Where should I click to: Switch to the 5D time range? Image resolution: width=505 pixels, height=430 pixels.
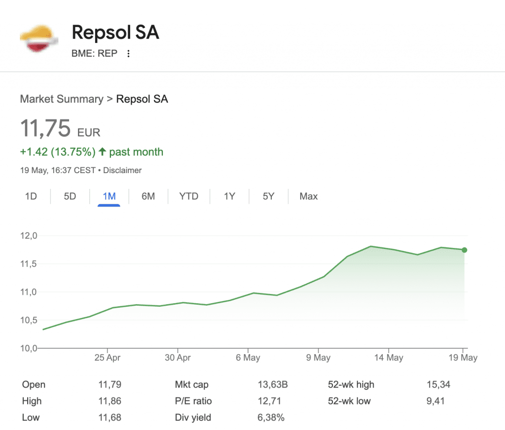[70, 196]
